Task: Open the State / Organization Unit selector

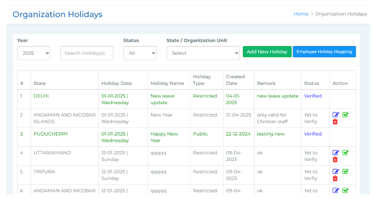Action: coord(203,53)
